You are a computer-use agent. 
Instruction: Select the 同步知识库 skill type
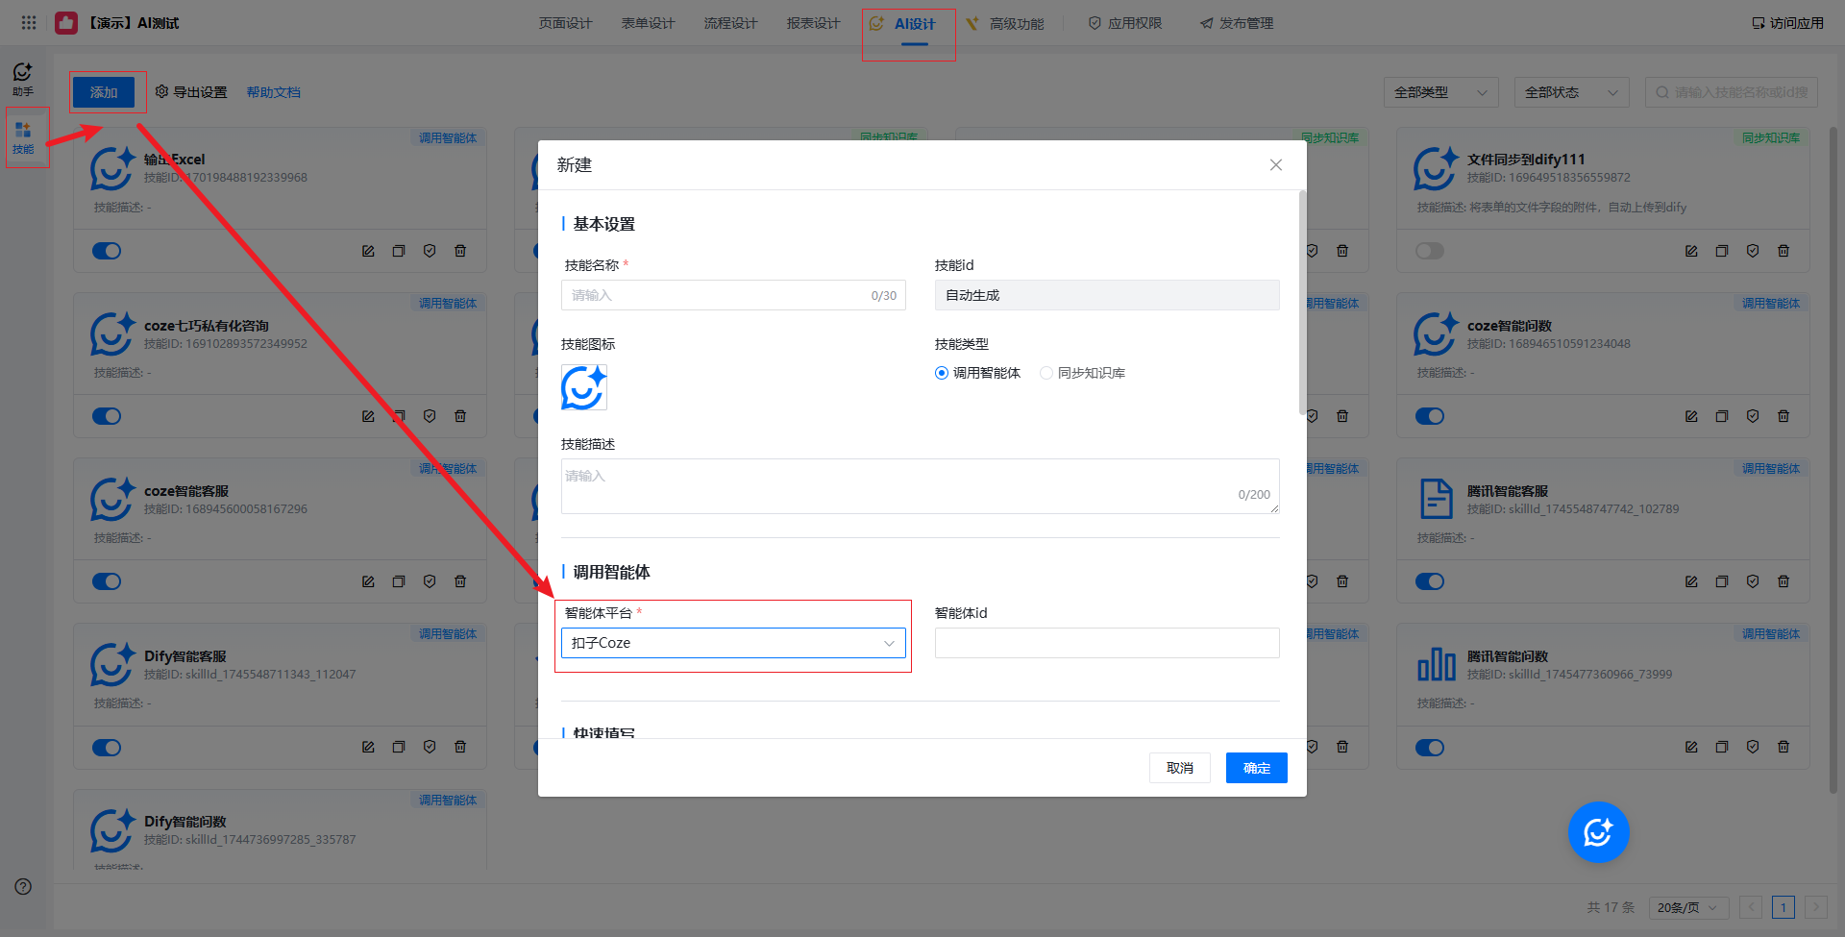tap(1046, 373)
